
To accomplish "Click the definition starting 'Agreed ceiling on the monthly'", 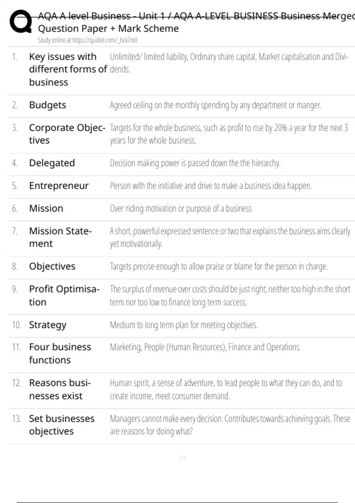I will coord(215,105).
